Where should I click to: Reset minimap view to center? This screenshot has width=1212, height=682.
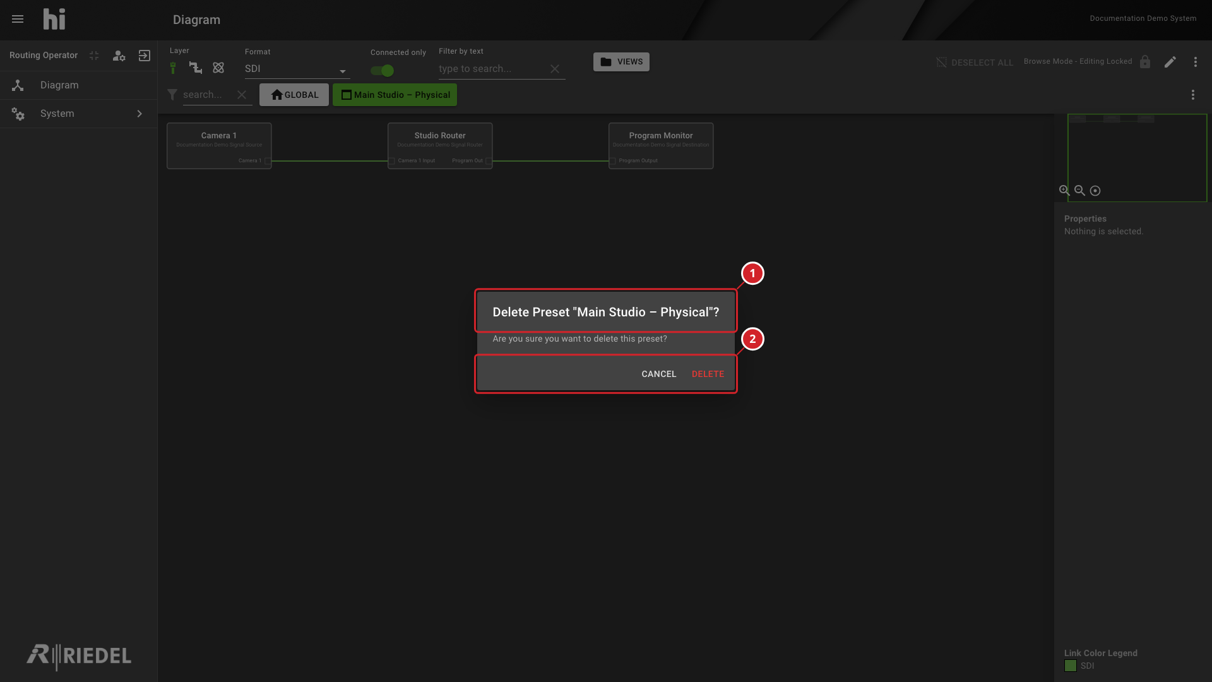pyautogui.click(x=1095, y=191)
